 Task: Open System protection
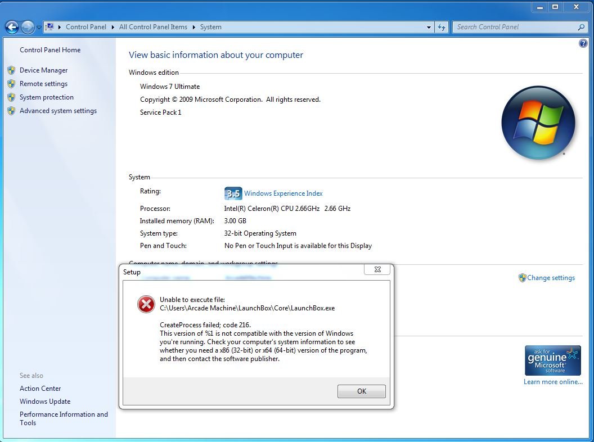coord(47,97)
